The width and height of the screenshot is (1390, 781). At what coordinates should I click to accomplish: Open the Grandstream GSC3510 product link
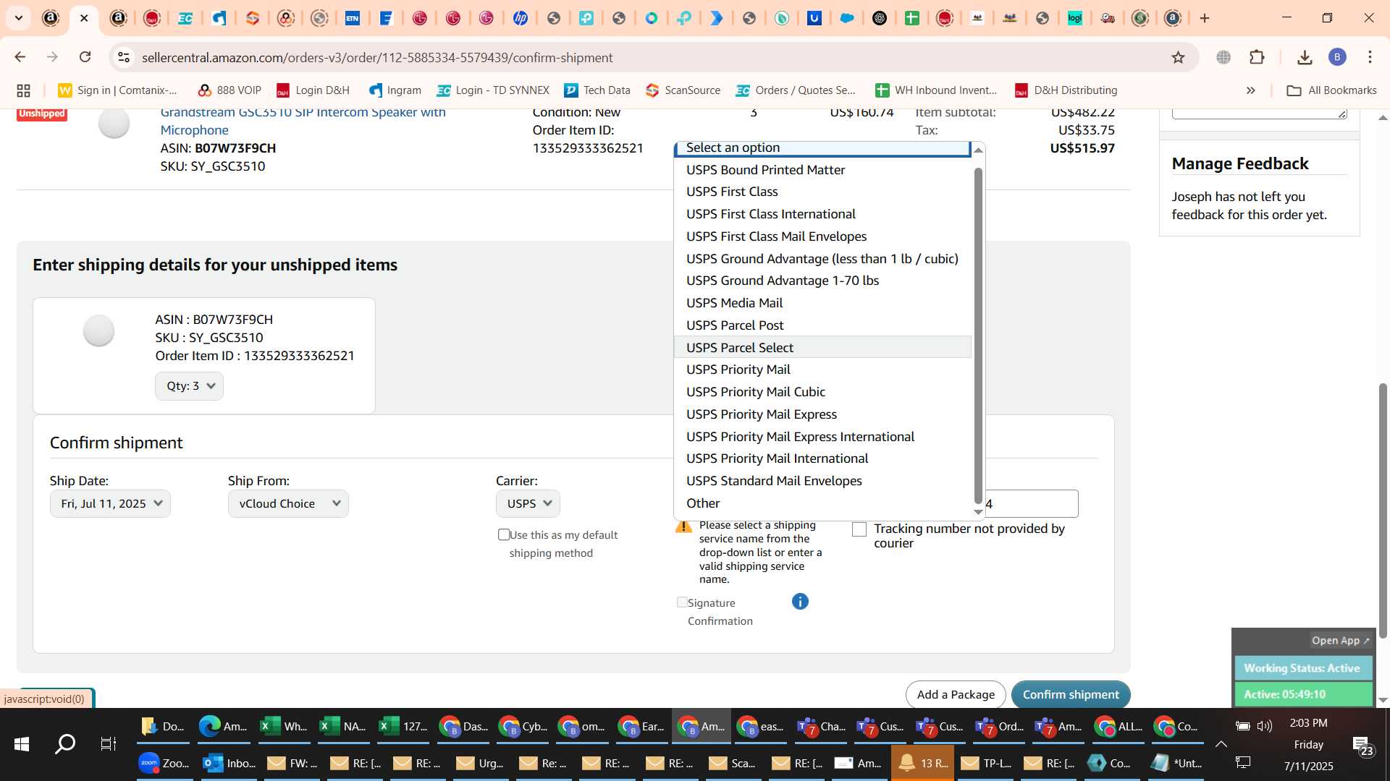pos(303,121)
